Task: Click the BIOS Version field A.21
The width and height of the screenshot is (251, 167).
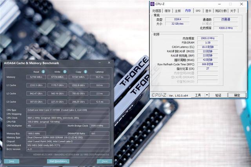Action: pos(68,149)
